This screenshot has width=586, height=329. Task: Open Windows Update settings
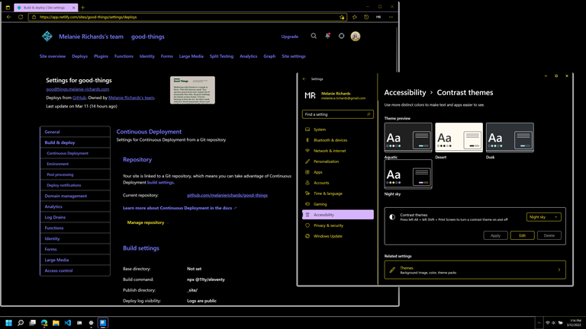[x=337, y=236]
